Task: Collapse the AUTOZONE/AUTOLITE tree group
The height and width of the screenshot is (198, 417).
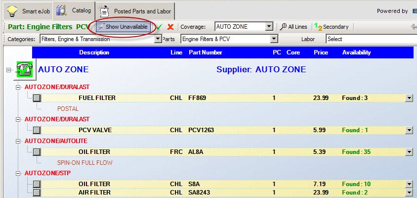Action: tap(18, 141)
